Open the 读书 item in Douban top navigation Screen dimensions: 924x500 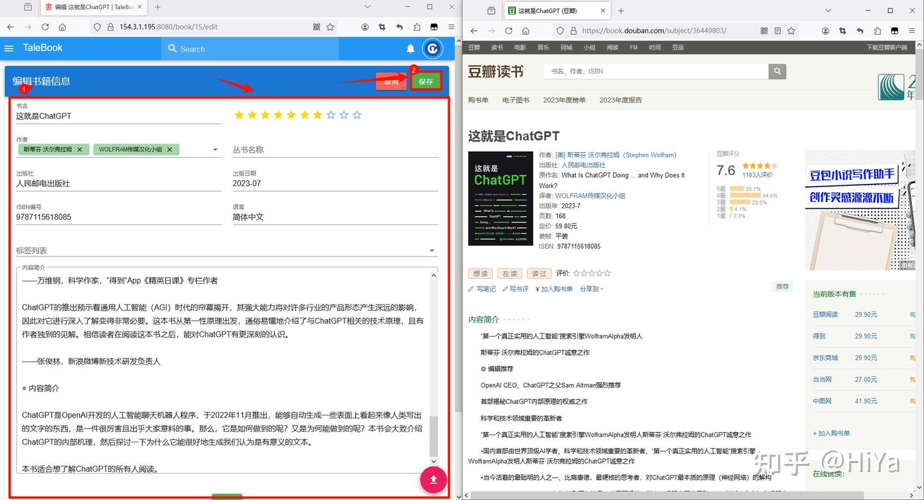[497, 47]
